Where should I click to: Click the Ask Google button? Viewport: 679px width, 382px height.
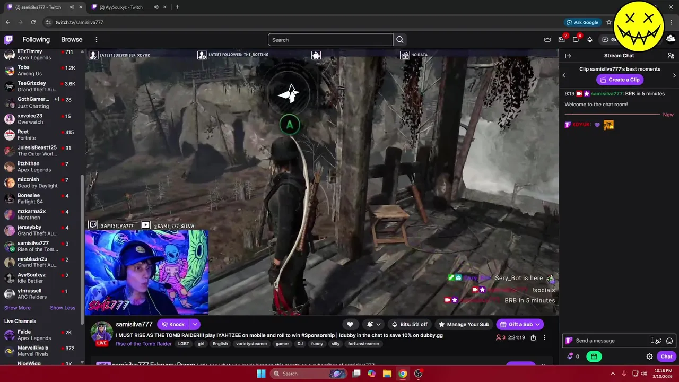pos(582,22)
